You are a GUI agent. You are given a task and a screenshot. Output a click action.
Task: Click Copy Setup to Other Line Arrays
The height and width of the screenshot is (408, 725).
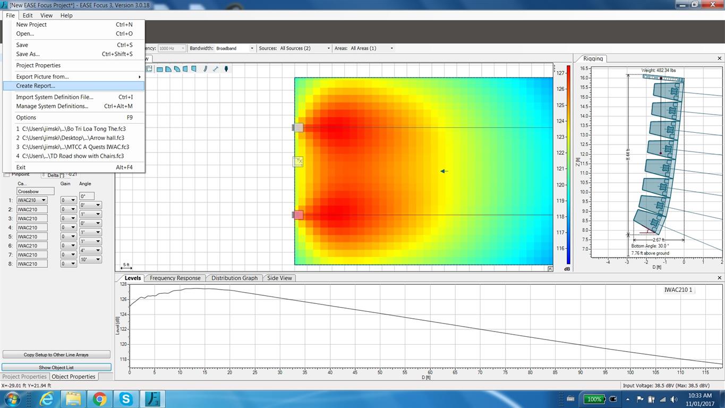56,354
